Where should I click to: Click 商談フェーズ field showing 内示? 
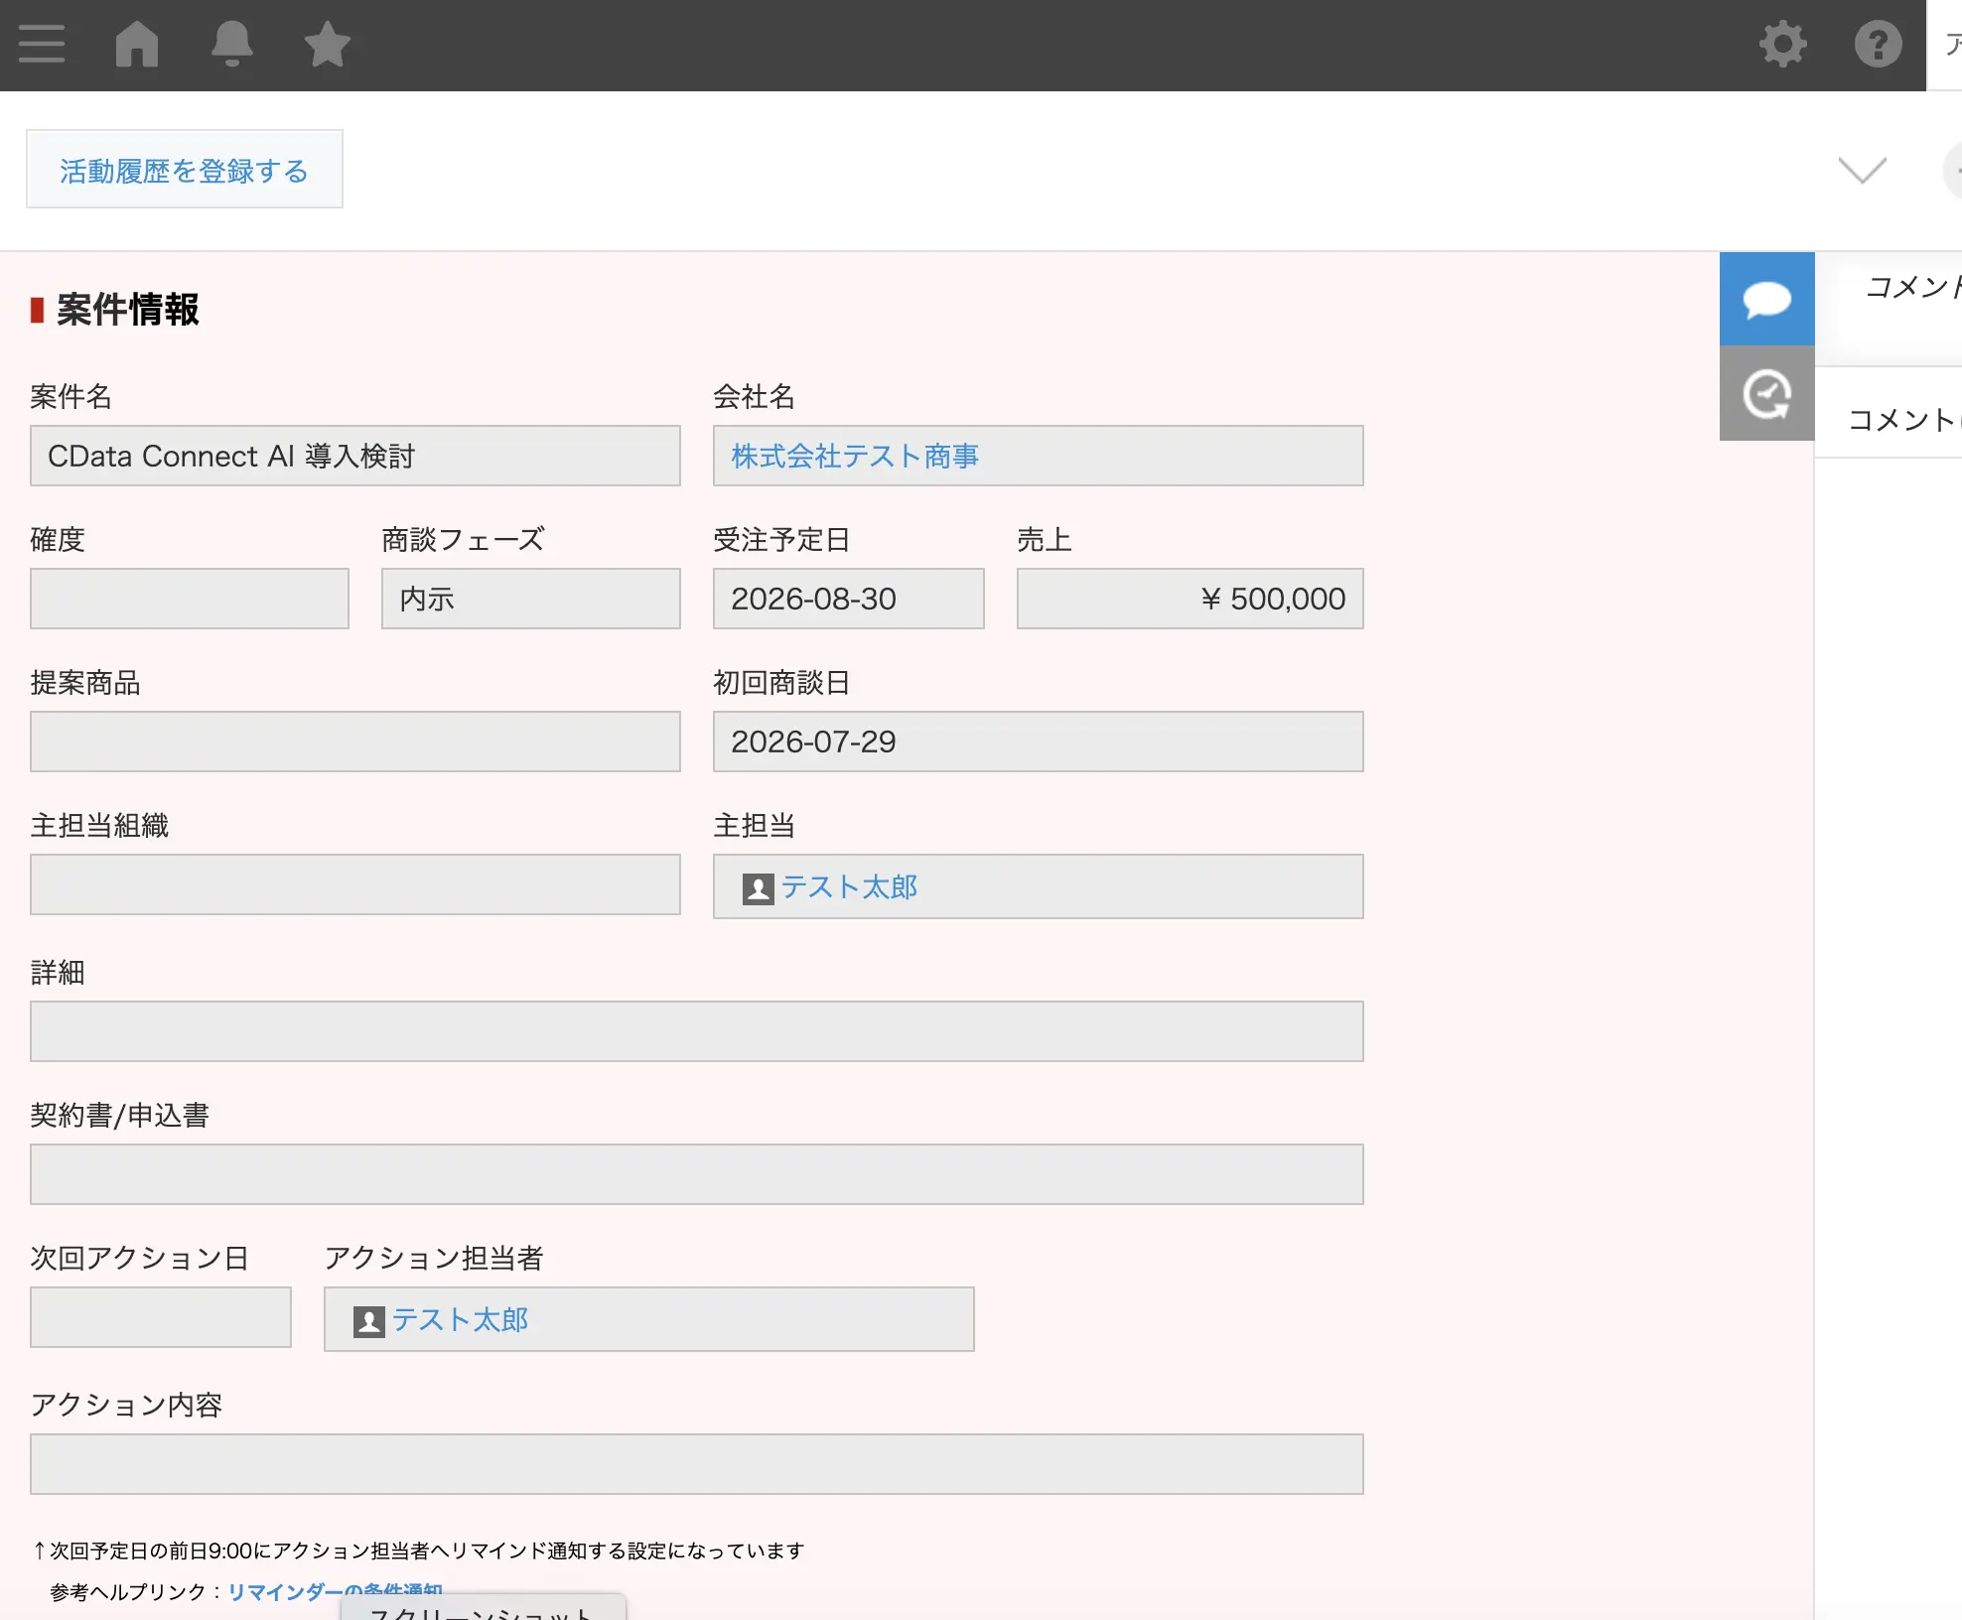click(531, 599)
